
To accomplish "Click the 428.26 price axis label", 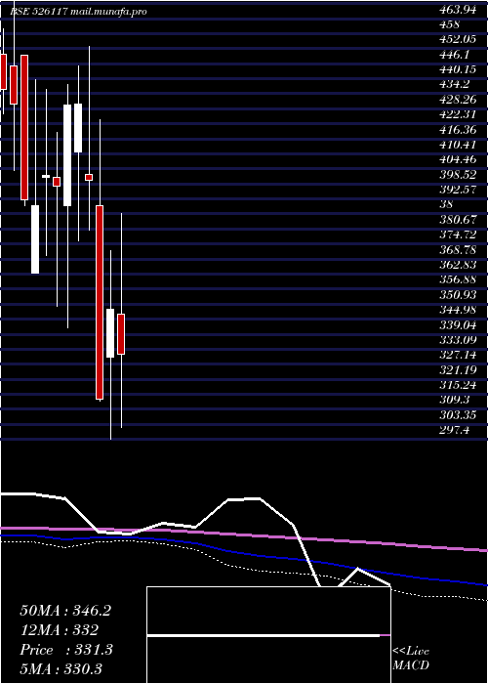I will tap(458, 100).
